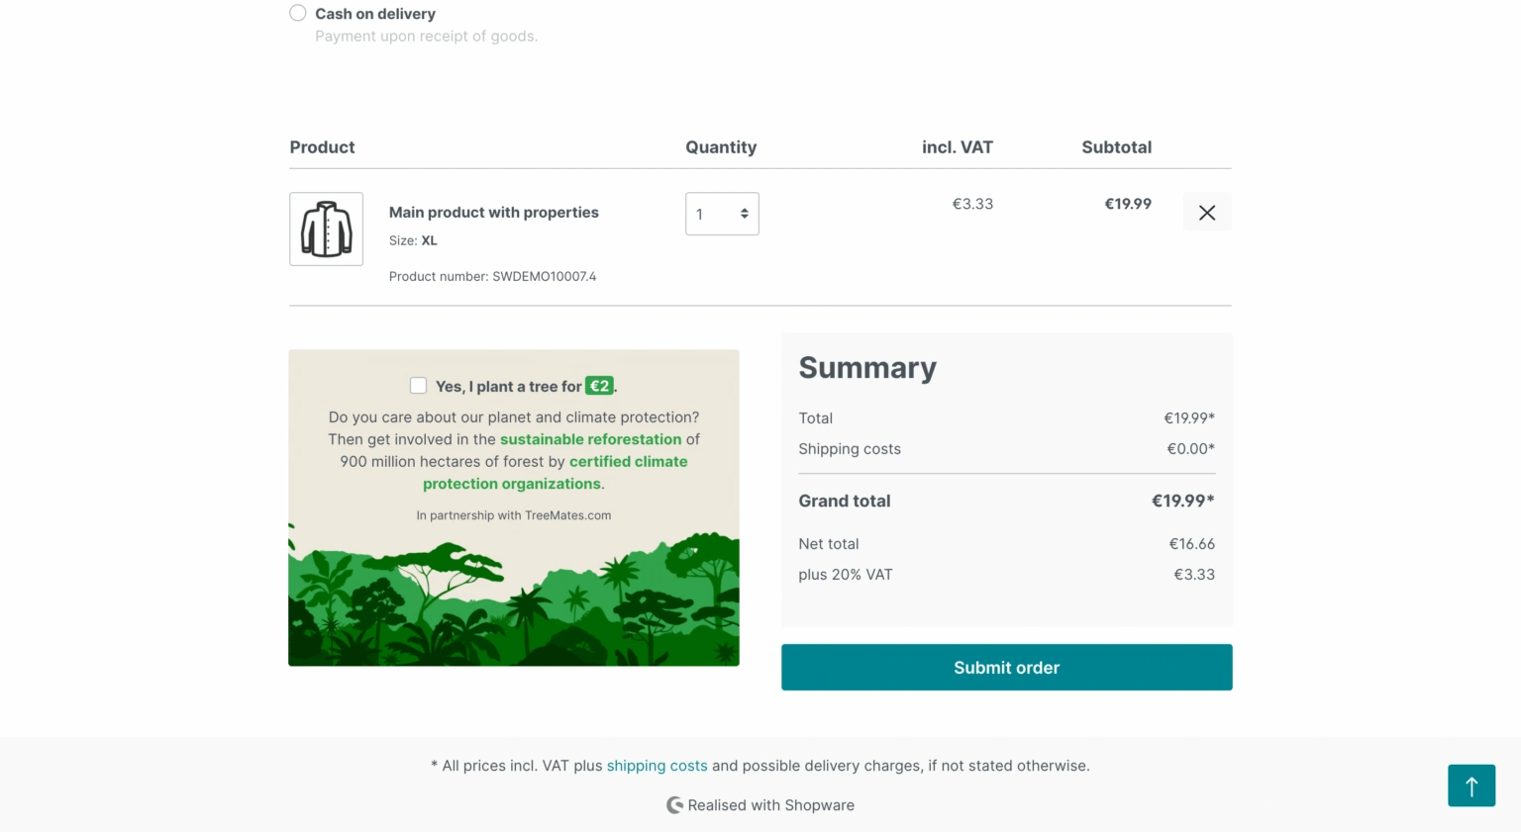This screenshot has width=1521, height=832.
Task: Click the scroll-to-top arrow icon
Action: pos(1471,785)
